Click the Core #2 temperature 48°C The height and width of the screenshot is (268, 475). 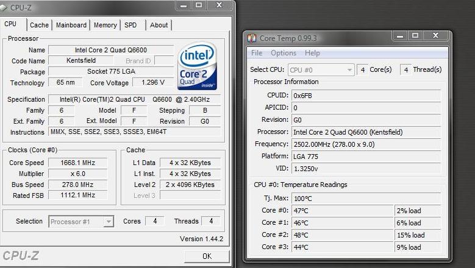click(x=342, y=235)
